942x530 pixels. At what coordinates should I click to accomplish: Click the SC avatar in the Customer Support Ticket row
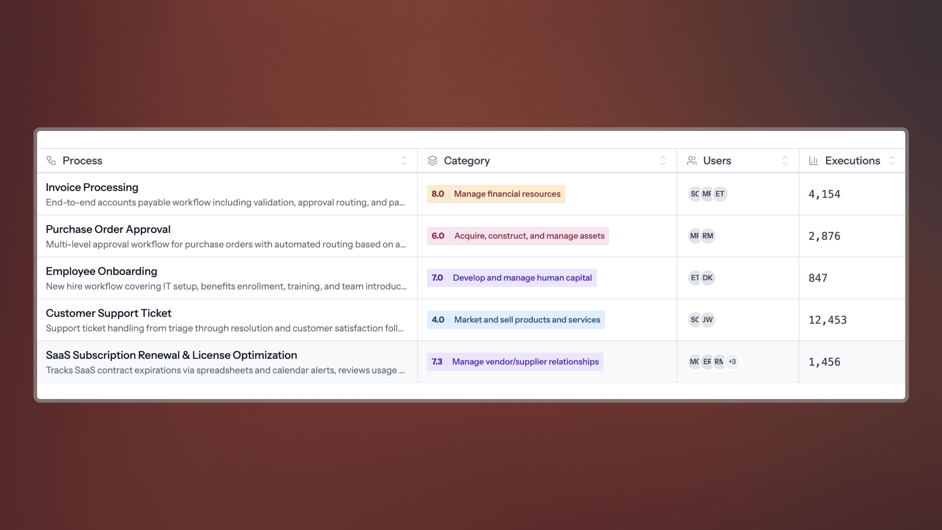695,320
